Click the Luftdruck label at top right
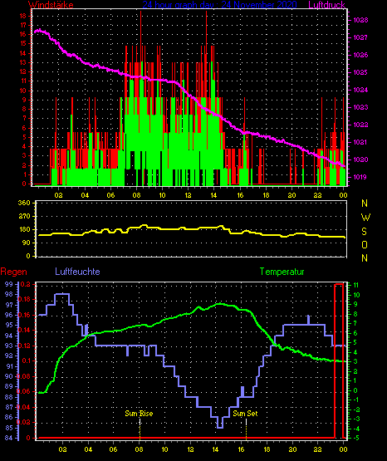 pos(326,5)
